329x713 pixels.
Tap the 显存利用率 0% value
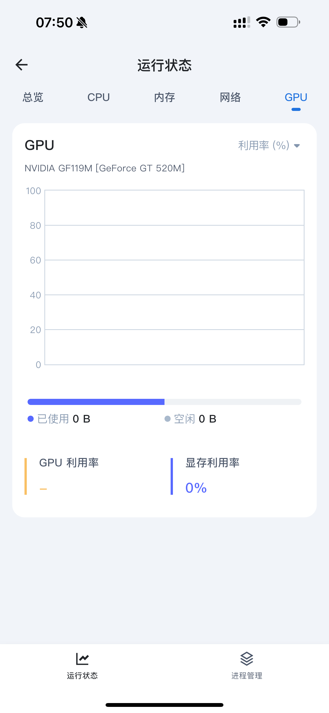pyautogui.click(x=196, y=488)
